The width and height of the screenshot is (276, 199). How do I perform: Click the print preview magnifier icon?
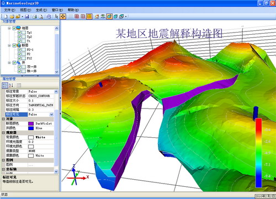(41, 17)
